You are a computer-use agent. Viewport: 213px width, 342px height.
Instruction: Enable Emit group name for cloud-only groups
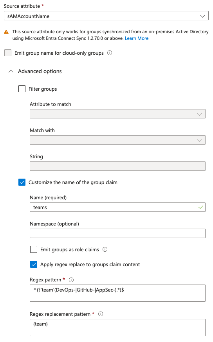(8, 53)
